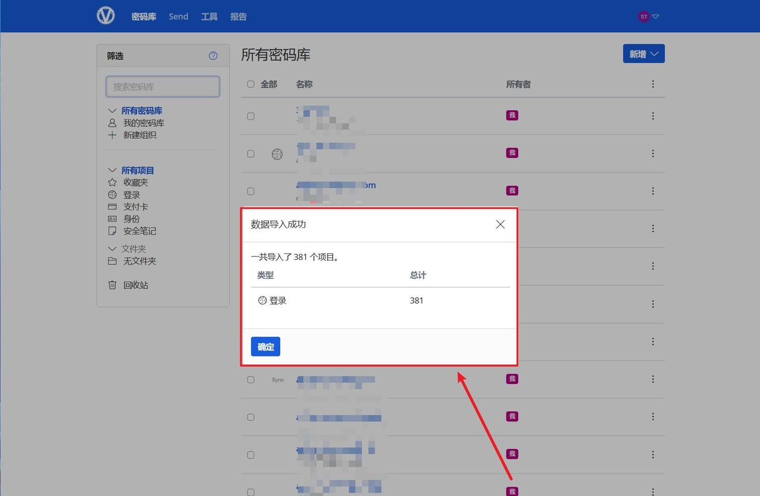Open three-dot options on the Syno row

click(653, 379)
